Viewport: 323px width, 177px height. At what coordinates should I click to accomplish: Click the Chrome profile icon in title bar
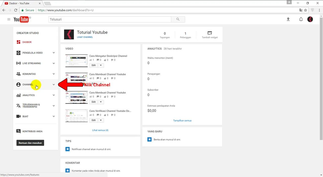[289, 2]
